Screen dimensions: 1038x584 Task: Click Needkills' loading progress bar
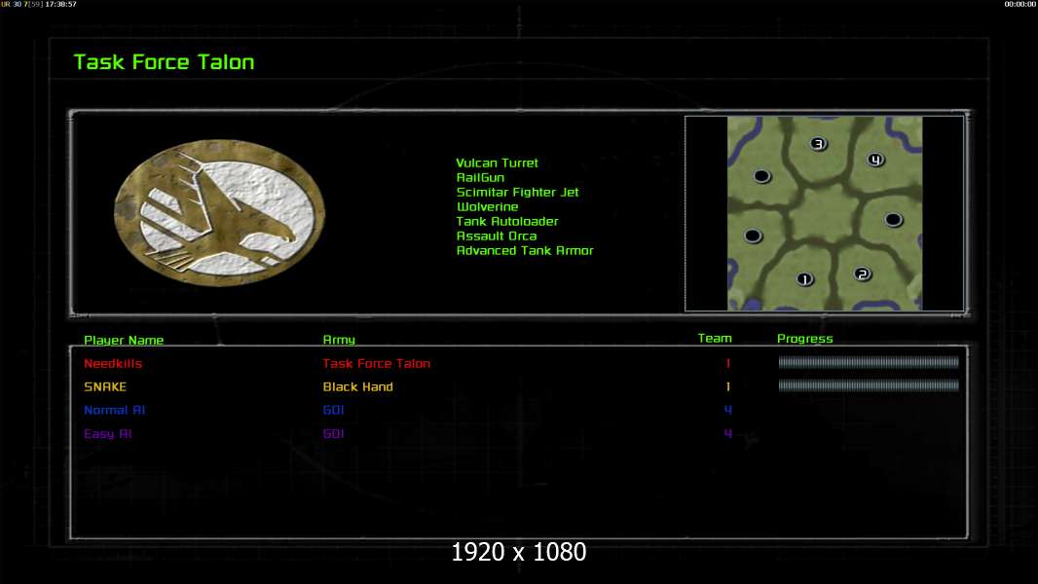[868, 362]
